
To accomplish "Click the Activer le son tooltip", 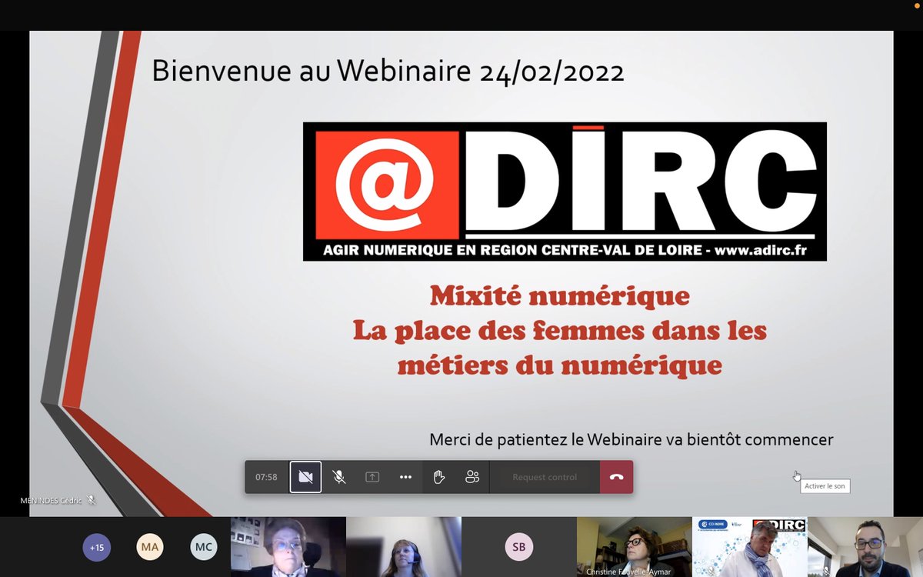I will coord(825,486).
